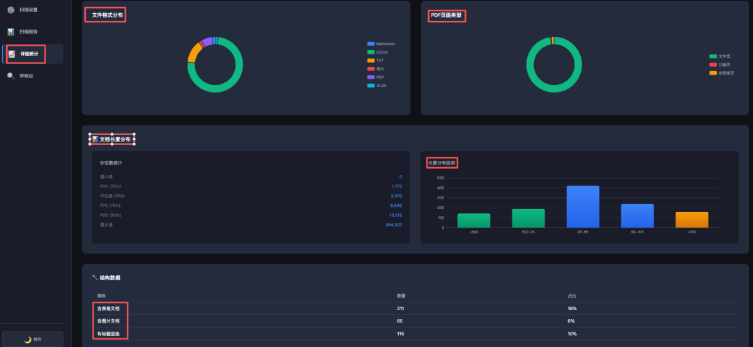Image resolution: width=753 pixels, height=347 pixels.
Task: Click the P25 value 1,772
Action: (x=397, y=186)
